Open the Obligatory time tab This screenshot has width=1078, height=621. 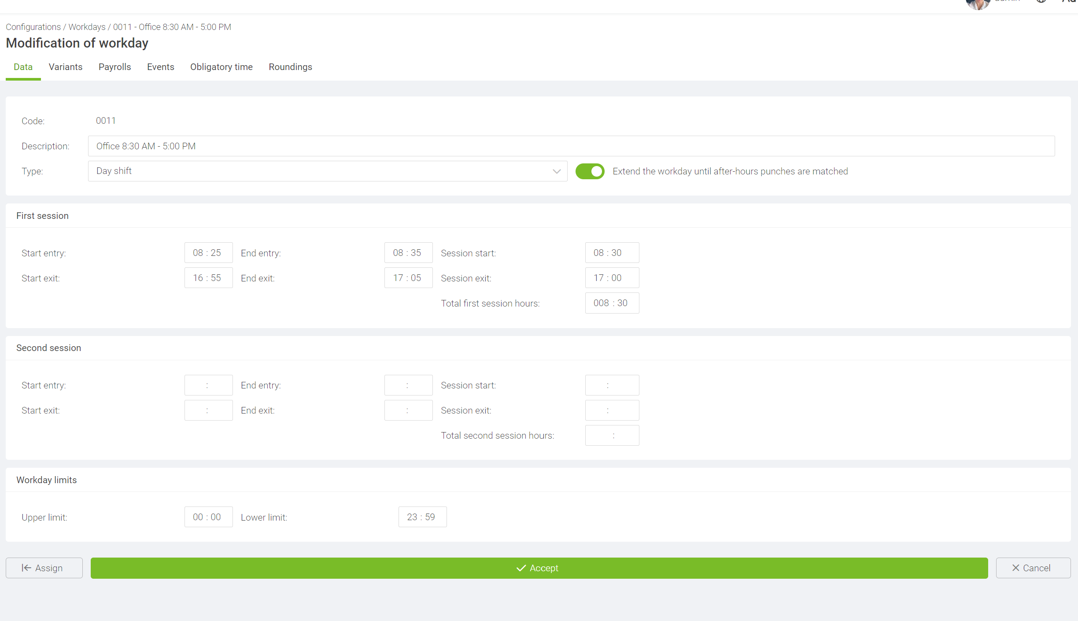[222, 67]
